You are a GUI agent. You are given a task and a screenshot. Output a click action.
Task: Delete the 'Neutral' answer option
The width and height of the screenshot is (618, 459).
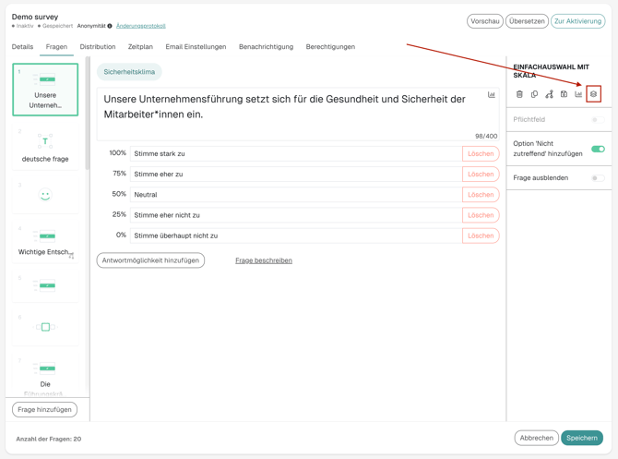pos(481,195)
